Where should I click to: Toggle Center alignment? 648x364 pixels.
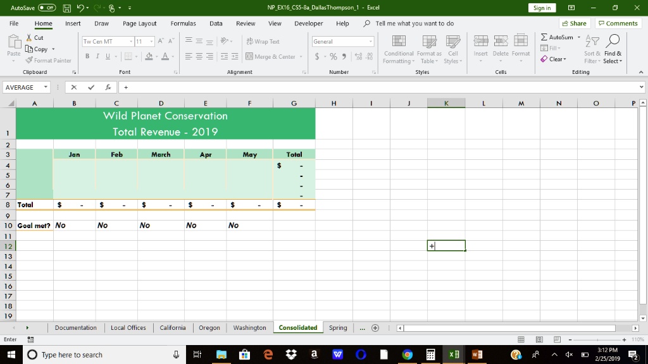[x=199, y=56]
